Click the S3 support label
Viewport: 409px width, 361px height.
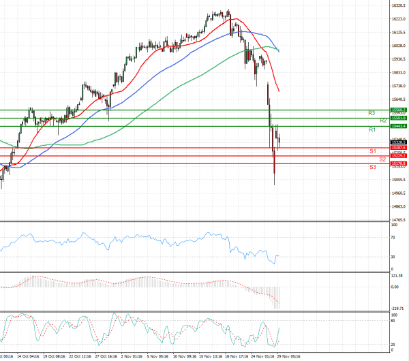tap(373, 167)
